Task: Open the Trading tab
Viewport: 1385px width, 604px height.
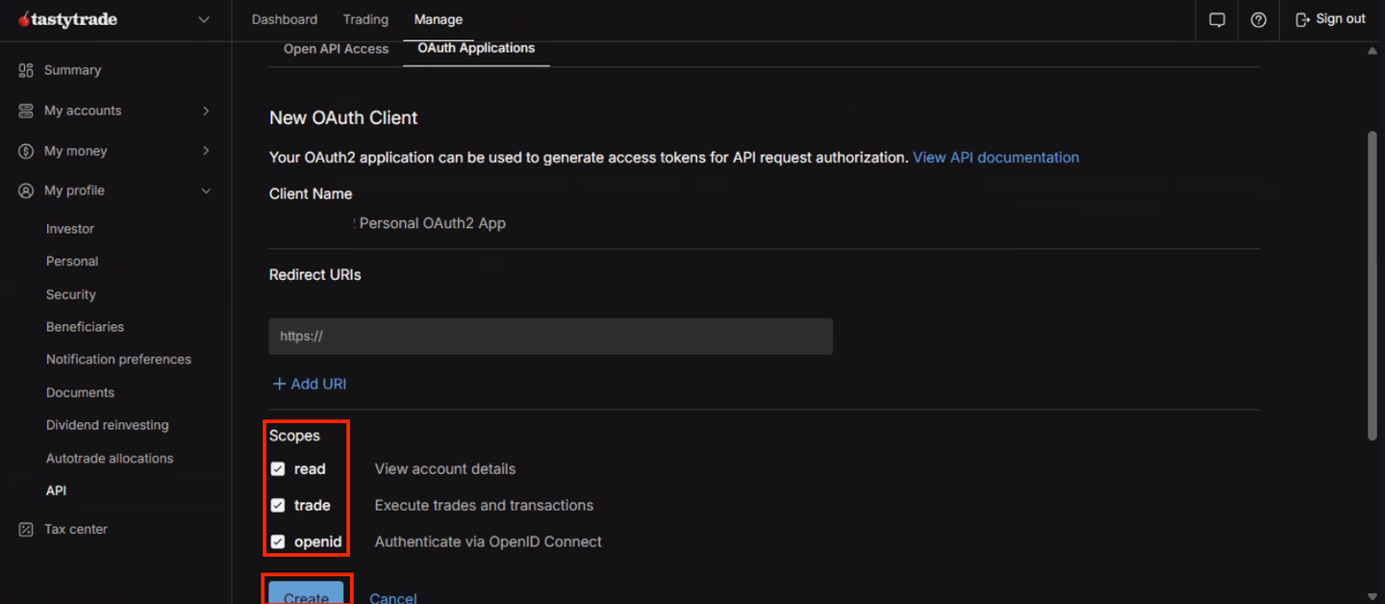Action: (365, 19)
